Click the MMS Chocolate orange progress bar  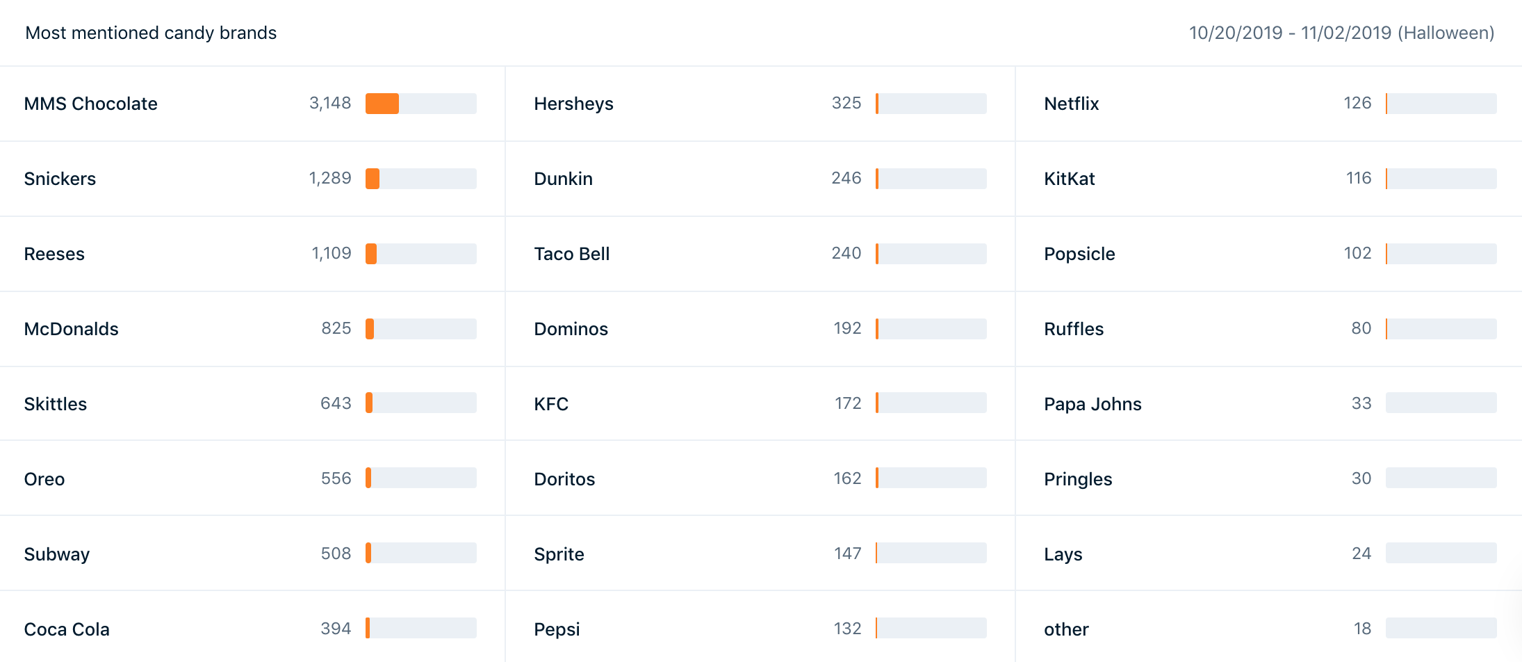coord(382,104)
